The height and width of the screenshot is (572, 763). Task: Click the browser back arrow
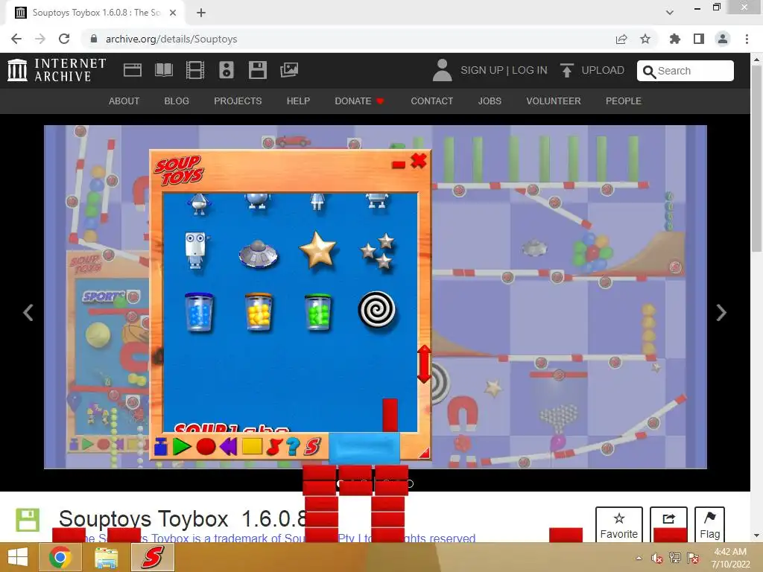16,39
